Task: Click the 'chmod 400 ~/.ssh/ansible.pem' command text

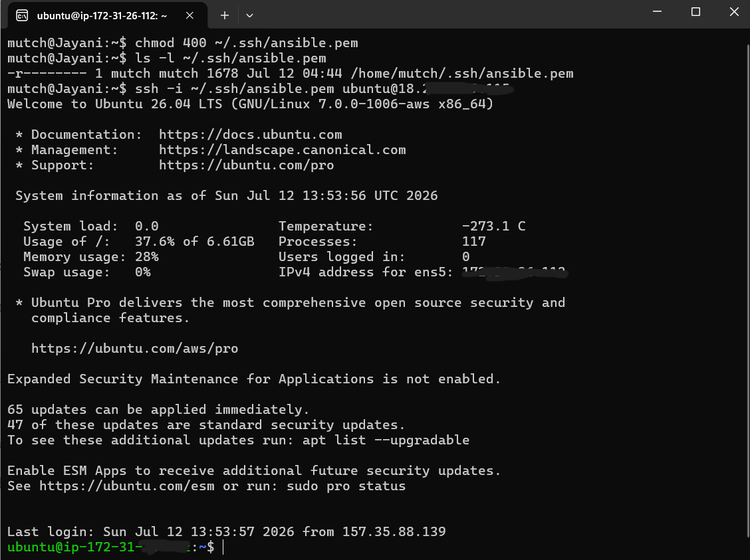Action: point(246,43)
